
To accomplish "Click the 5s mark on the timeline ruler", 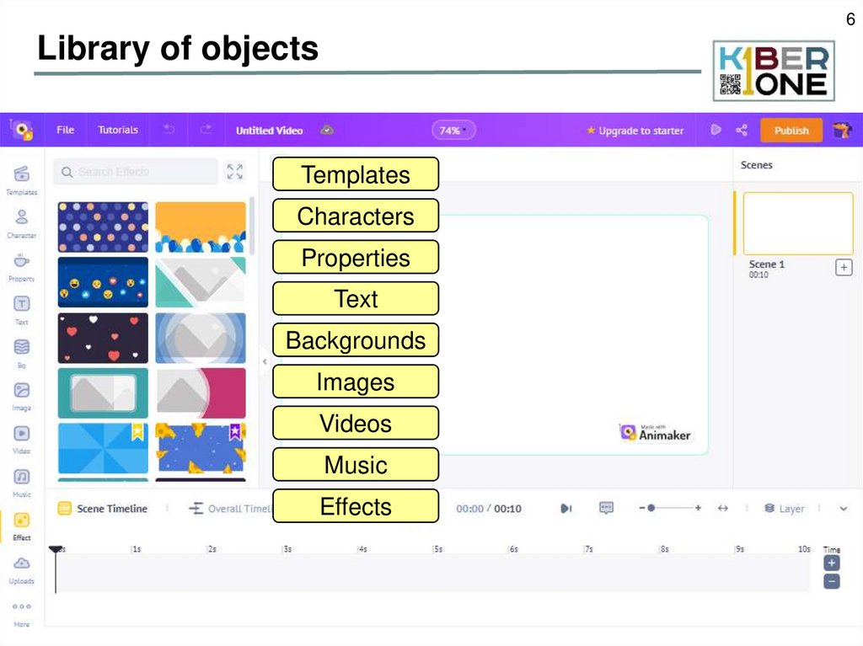I will click(437, 549).
